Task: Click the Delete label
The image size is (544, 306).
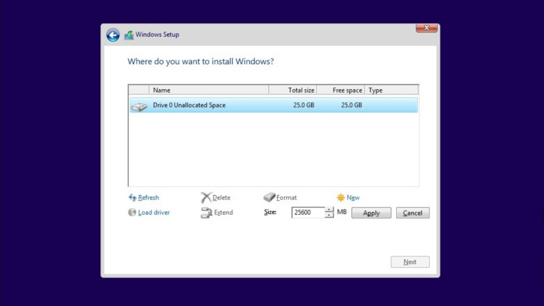Action: (x=221, y=197)
